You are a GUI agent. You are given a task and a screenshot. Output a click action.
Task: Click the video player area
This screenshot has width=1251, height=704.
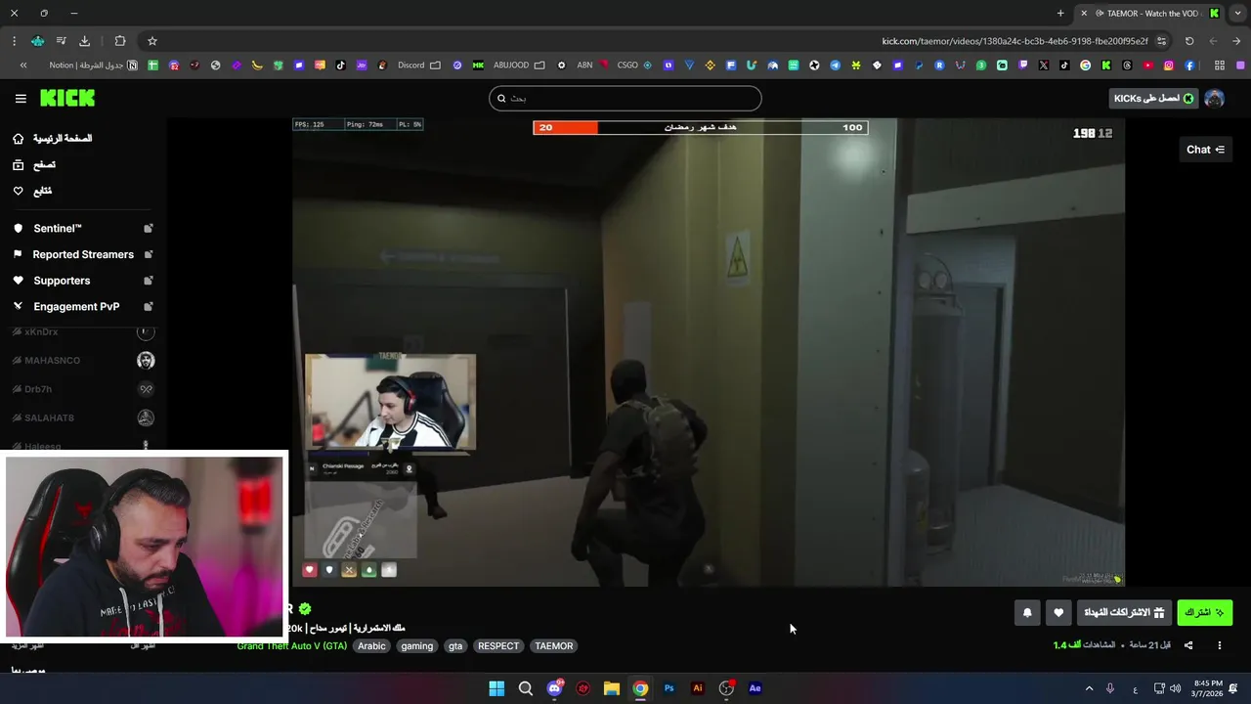pos(709,352)
